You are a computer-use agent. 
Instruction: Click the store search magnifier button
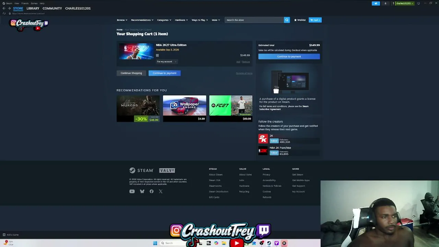pos(287,20)
